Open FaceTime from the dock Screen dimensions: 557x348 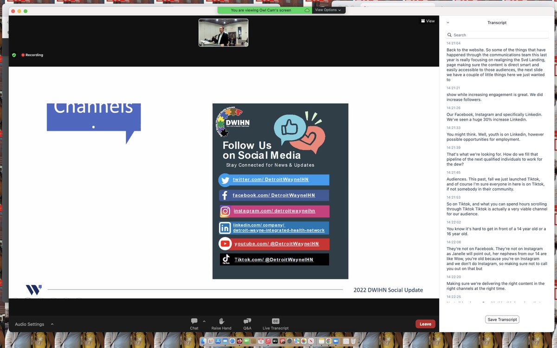(x=246, y=341)
